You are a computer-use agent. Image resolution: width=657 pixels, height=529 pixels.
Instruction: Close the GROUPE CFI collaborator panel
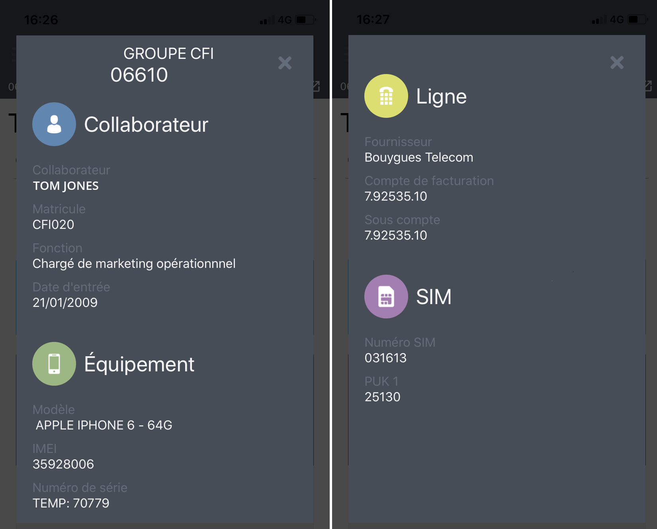tap(285, 63)
